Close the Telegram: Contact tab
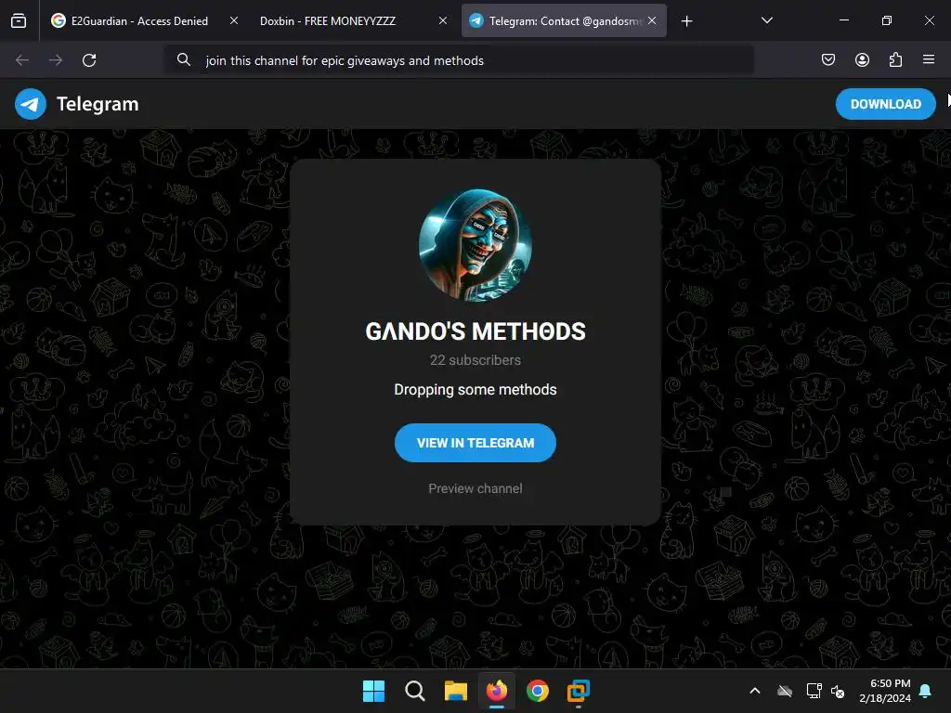This screenshot has height=713, width=951. [x=652, y=20]
